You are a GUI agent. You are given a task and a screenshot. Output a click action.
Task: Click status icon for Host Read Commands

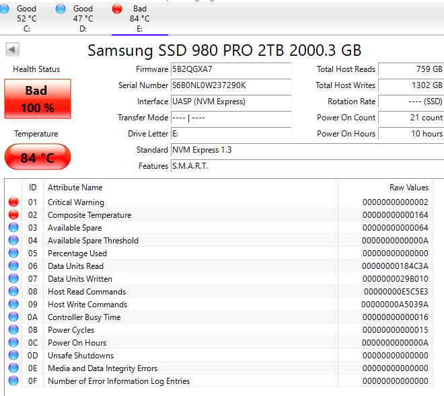coord(13,291)
